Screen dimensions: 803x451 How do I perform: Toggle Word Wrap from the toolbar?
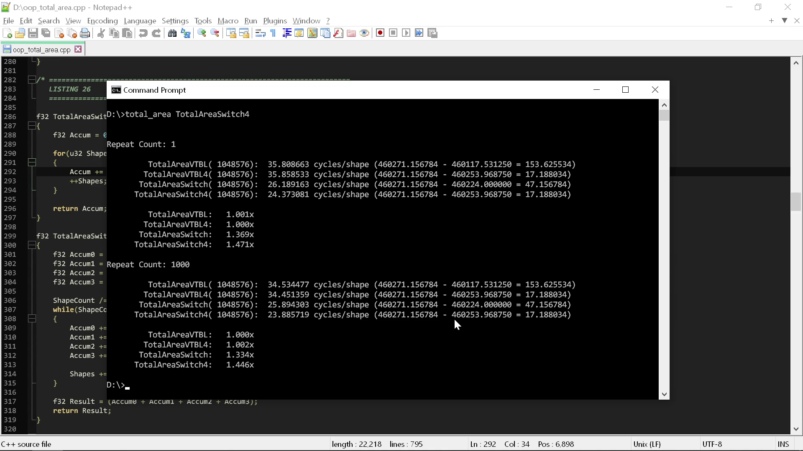260,33
